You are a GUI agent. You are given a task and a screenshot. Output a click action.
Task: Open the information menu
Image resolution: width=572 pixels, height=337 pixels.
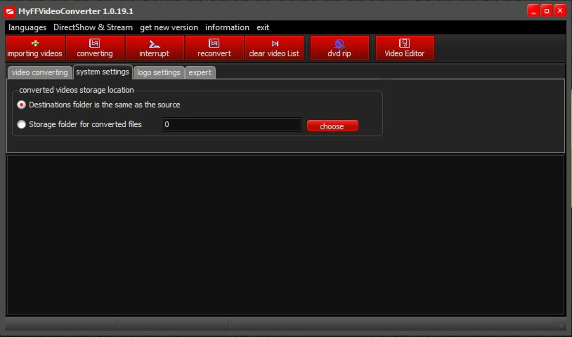[x=227, y=27]
